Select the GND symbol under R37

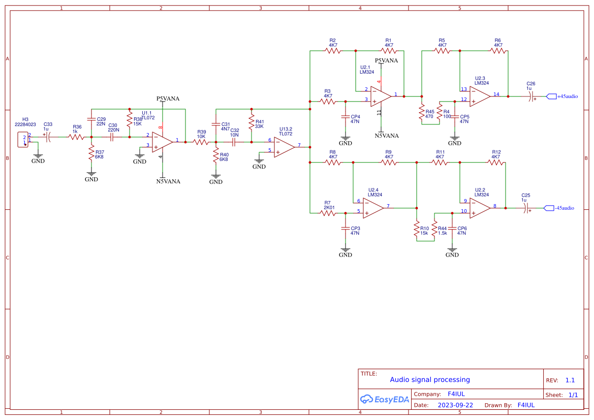[91, 176]
